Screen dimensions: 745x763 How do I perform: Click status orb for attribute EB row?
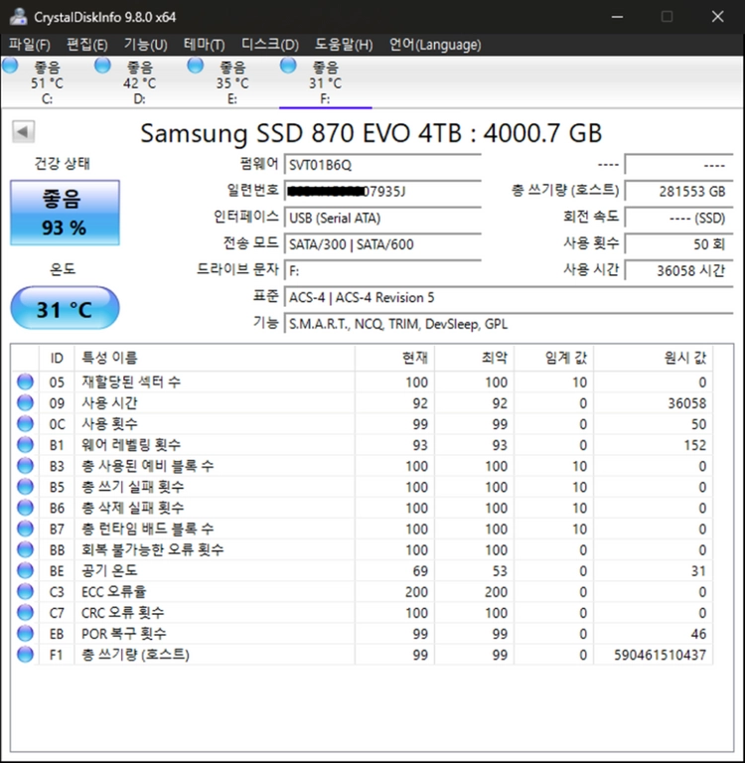25,633
